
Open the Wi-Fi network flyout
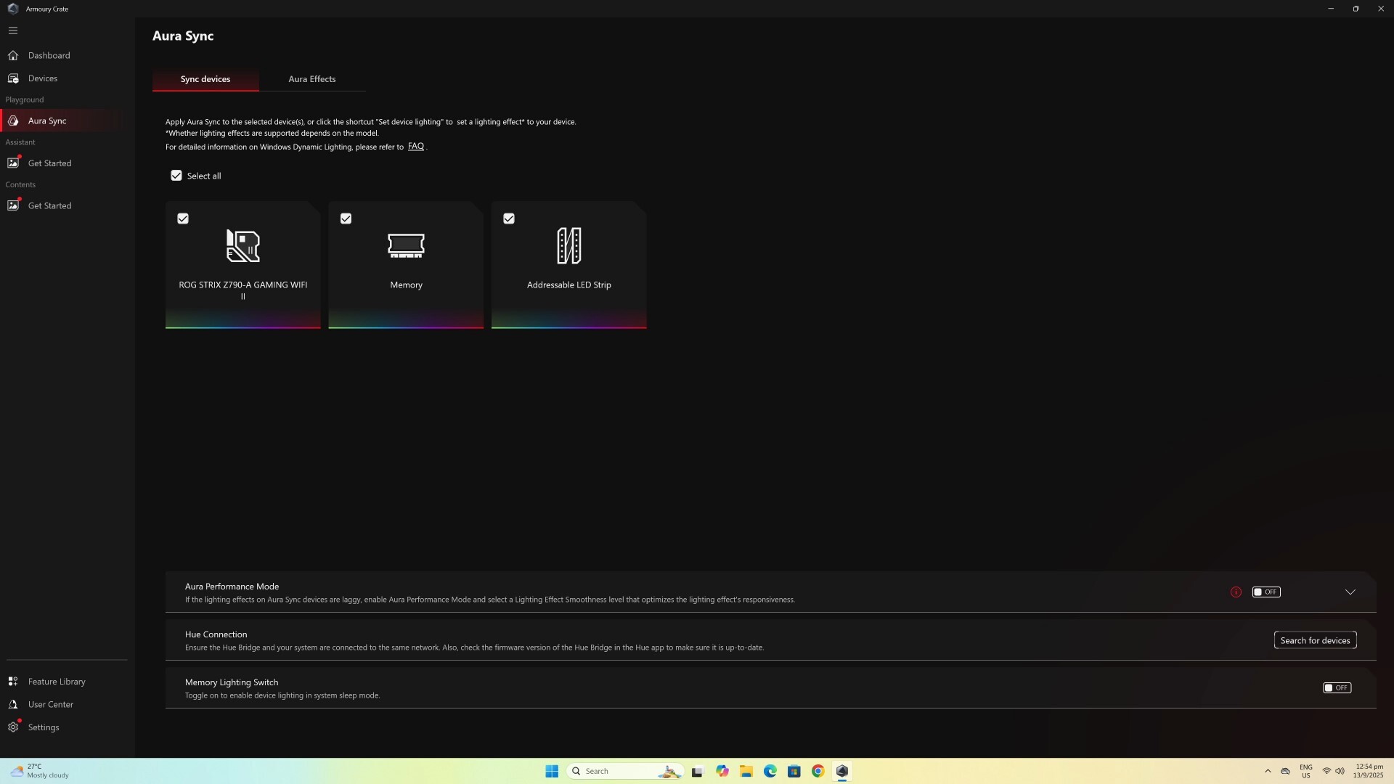[x=1326, y=771]
